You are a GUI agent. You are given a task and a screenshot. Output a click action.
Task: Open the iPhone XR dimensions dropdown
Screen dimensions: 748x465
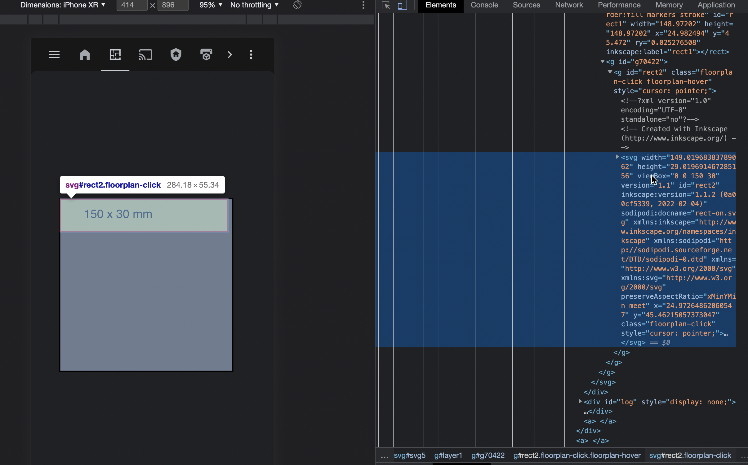(63, 5)
